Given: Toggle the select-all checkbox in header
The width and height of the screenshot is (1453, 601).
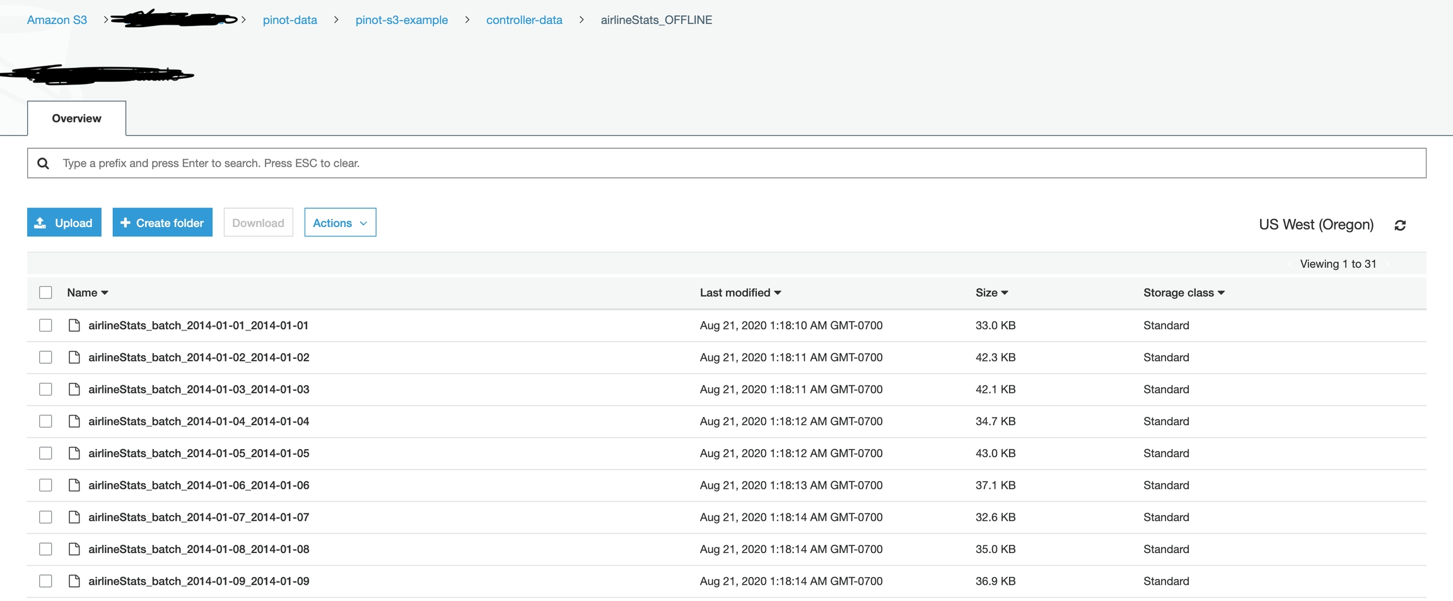Looking at the screenshot, I should [x=45, y=293].
